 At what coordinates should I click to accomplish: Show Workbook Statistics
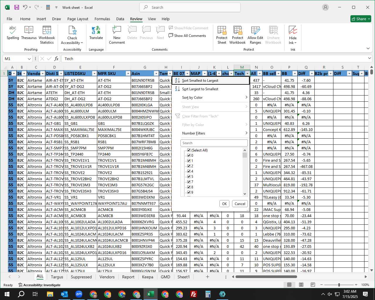tap(47, 35)
